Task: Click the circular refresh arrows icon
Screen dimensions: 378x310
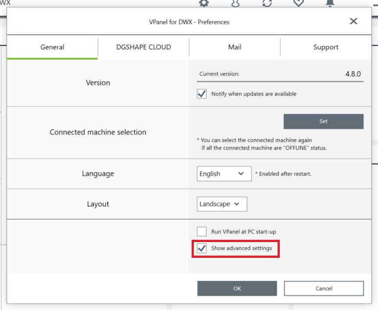Action: tap(267, 3)
